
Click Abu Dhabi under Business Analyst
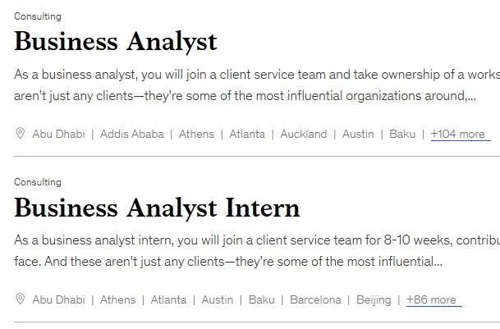(57, 135)
